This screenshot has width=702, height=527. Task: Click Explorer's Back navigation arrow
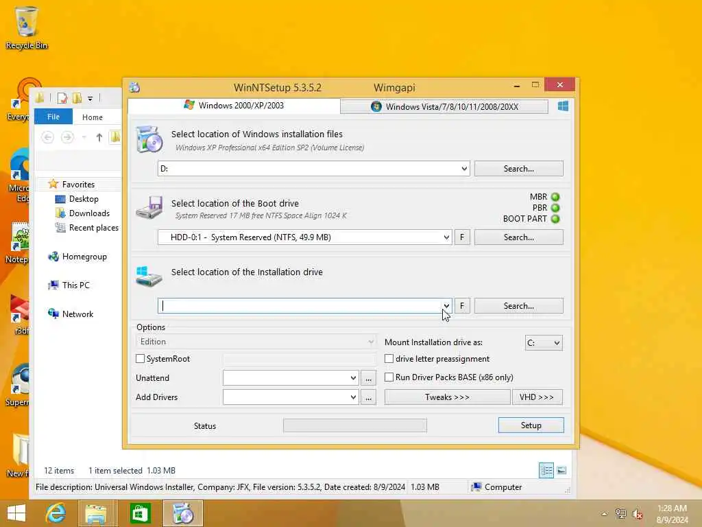pos(47,137)
